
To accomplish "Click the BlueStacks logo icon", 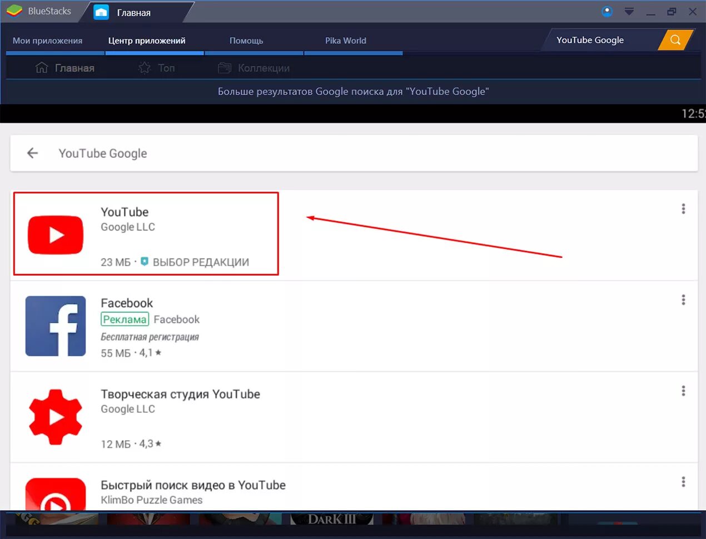I will pyautogui.click(x=14, y=11).
